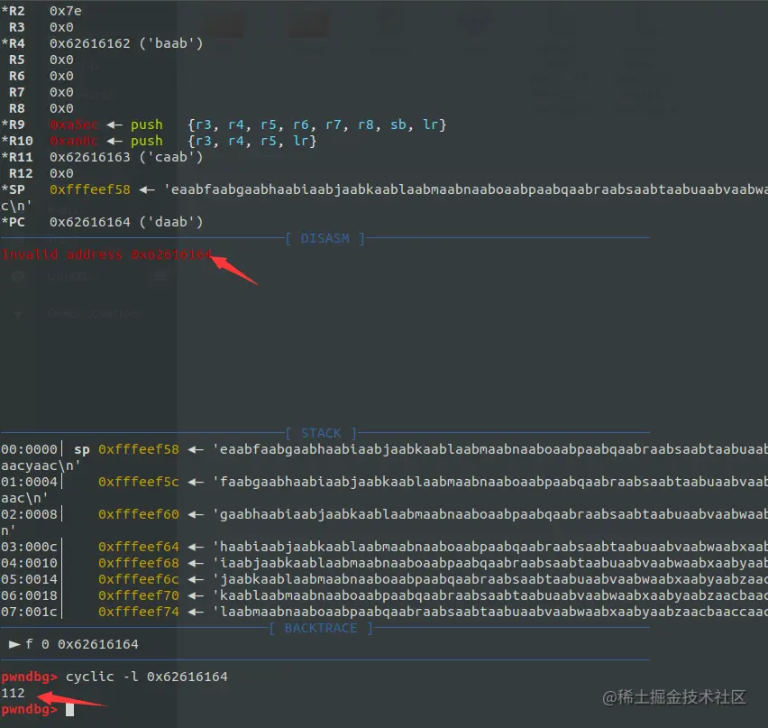768x728 pixels.
Task: Click push instruction with r3 through lr for R9
Action: pos(288,124)
